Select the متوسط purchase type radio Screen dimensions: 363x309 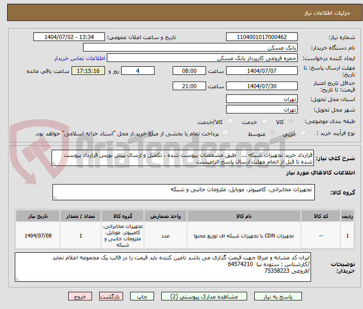(x=272, y=133)
